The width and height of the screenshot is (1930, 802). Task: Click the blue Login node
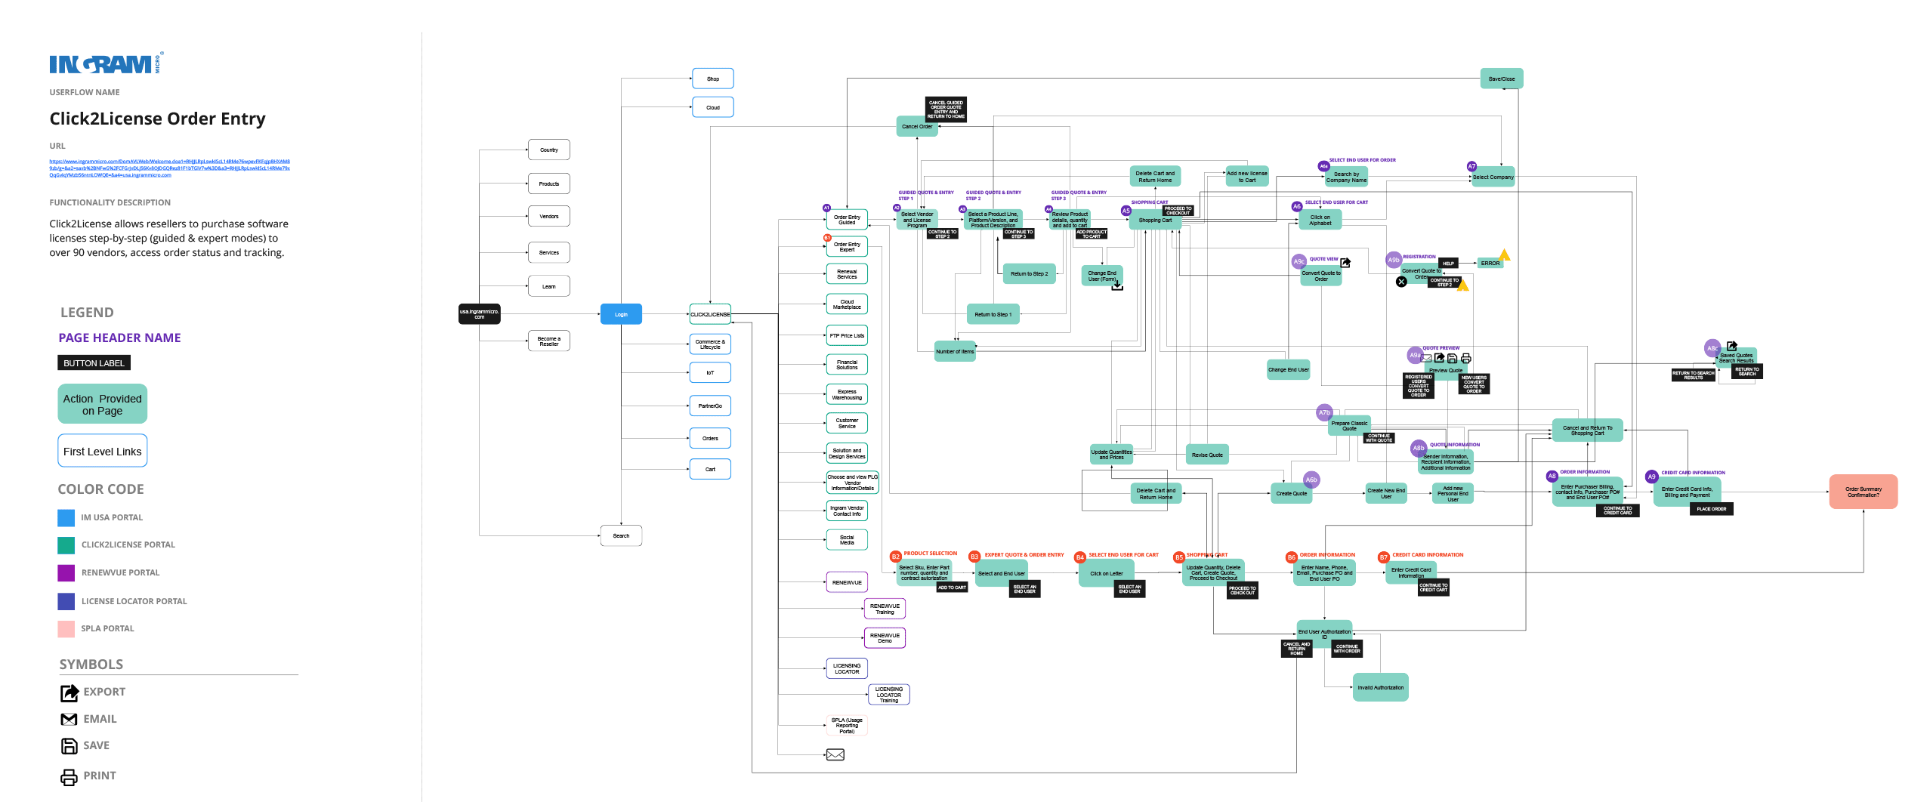621,314
